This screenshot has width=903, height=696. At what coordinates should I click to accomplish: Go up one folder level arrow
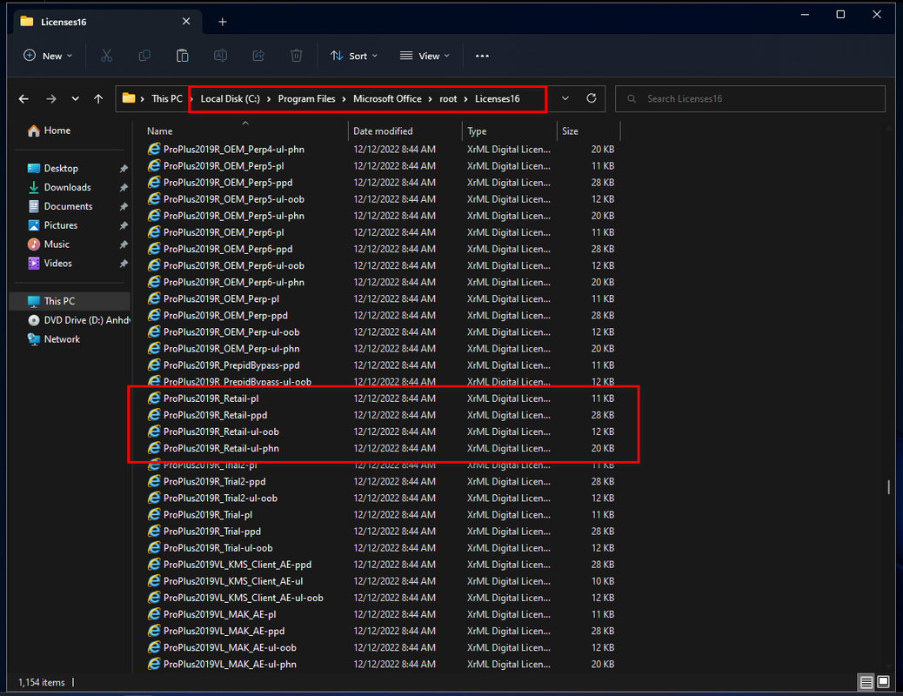pos(98,99)
